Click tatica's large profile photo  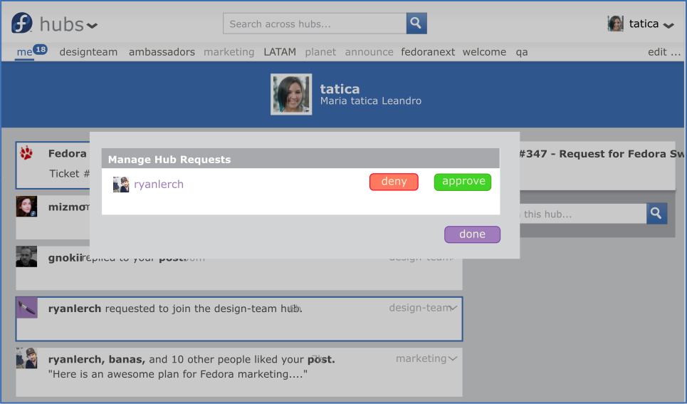click(x=291, y=94)
